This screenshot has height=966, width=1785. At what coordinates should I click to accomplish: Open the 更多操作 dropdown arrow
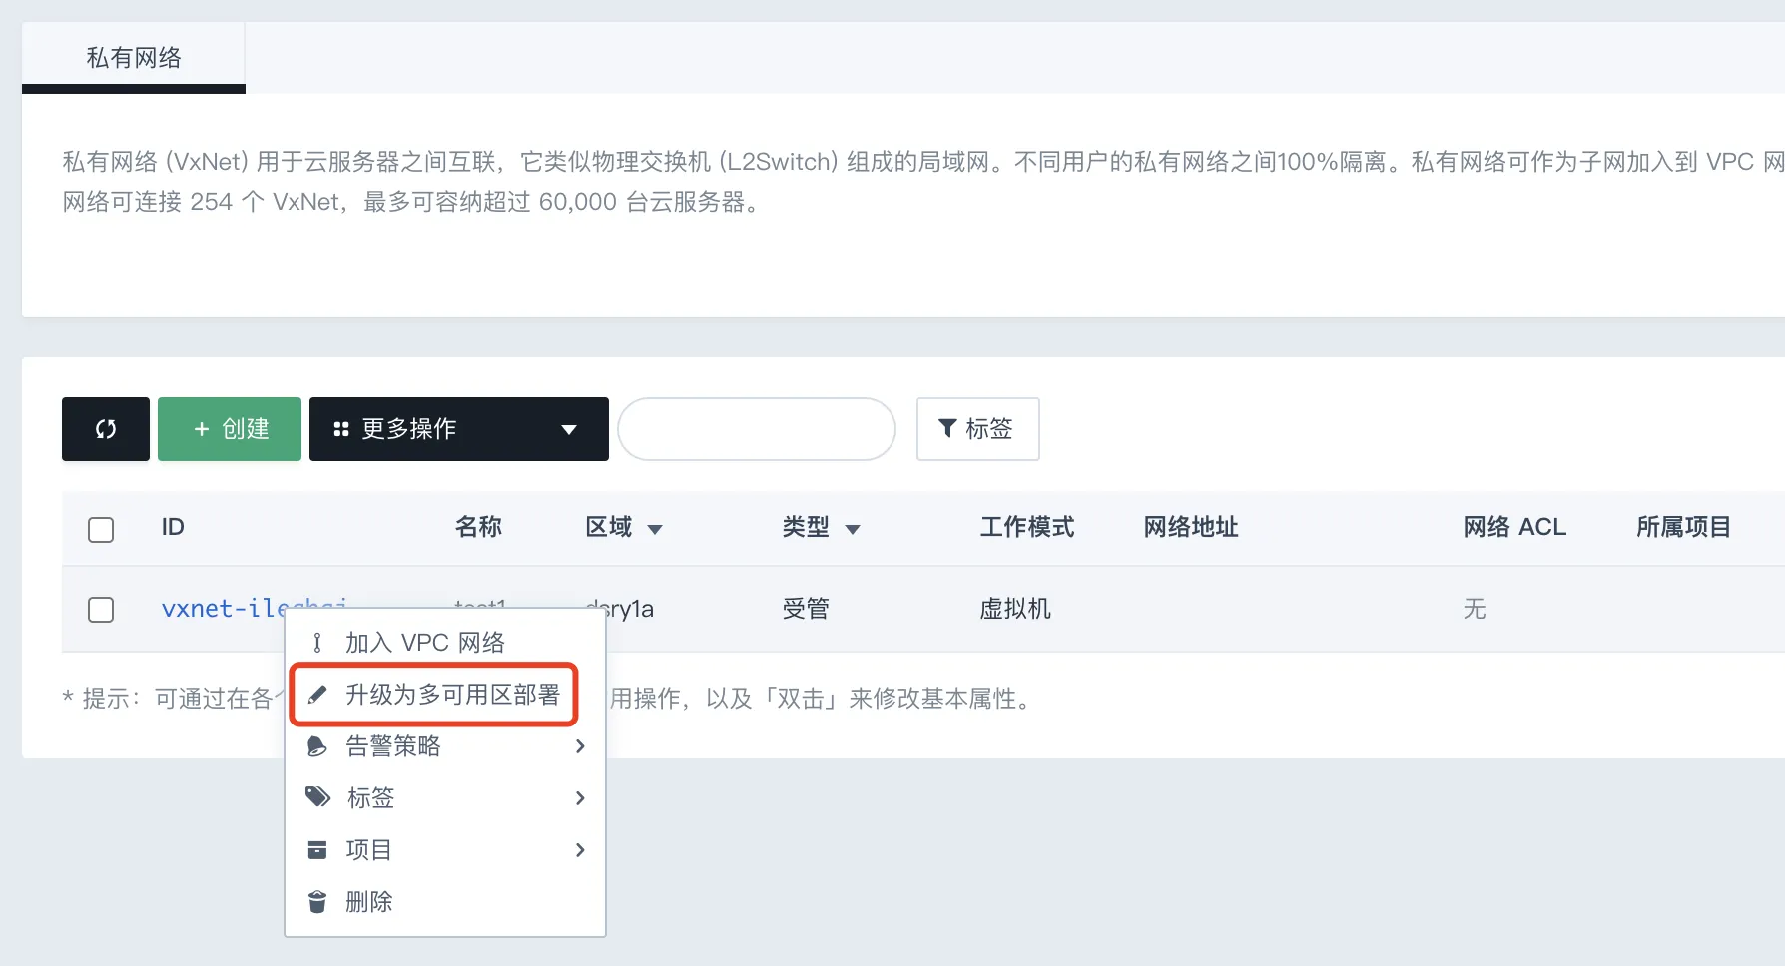pos(569,429)
